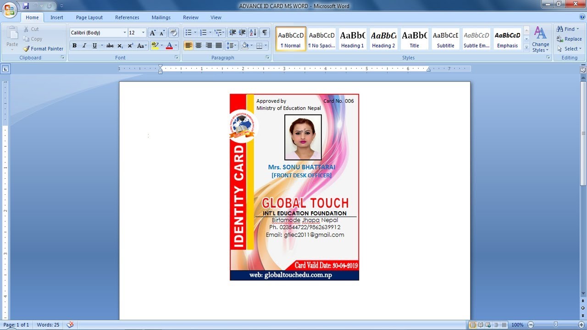Click the zoom slider handle
Screen dimensions: 587x330
pos(556,325)
